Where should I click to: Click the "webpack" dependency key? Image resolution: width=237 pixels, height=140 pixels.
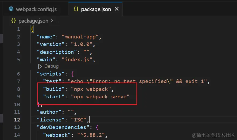click(57, 135)
